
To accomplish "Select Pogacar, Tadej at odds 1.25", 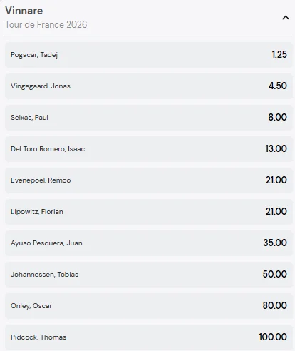I will [149, 55].
